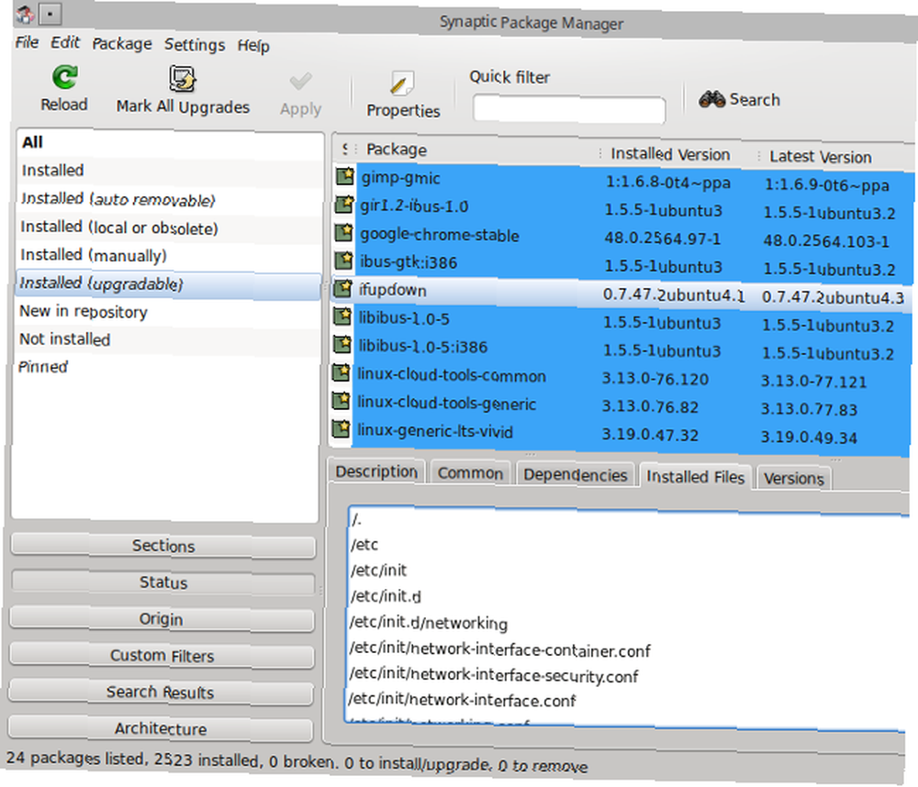
Task: Select the Installed status filter
Action: pos(169,171)
